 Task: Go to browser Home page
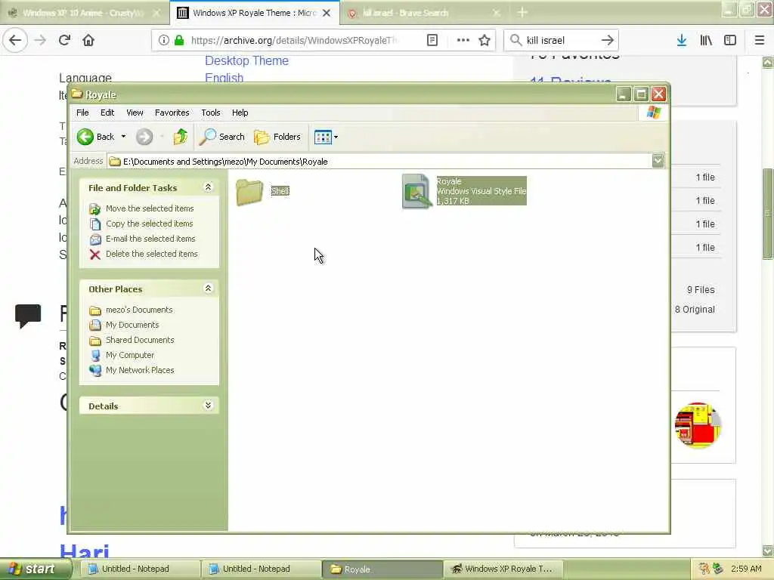tap(88, 40)
